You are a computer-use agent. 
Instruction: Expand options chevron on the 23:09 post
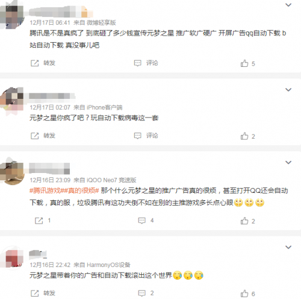pos(288,162)
